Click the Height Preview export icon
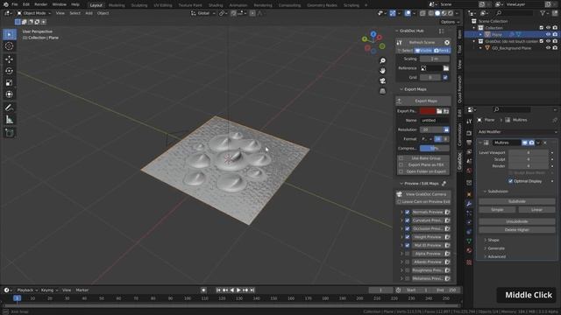Image resolution: width=561 pixels, height=315 pixels. point(447,237)
